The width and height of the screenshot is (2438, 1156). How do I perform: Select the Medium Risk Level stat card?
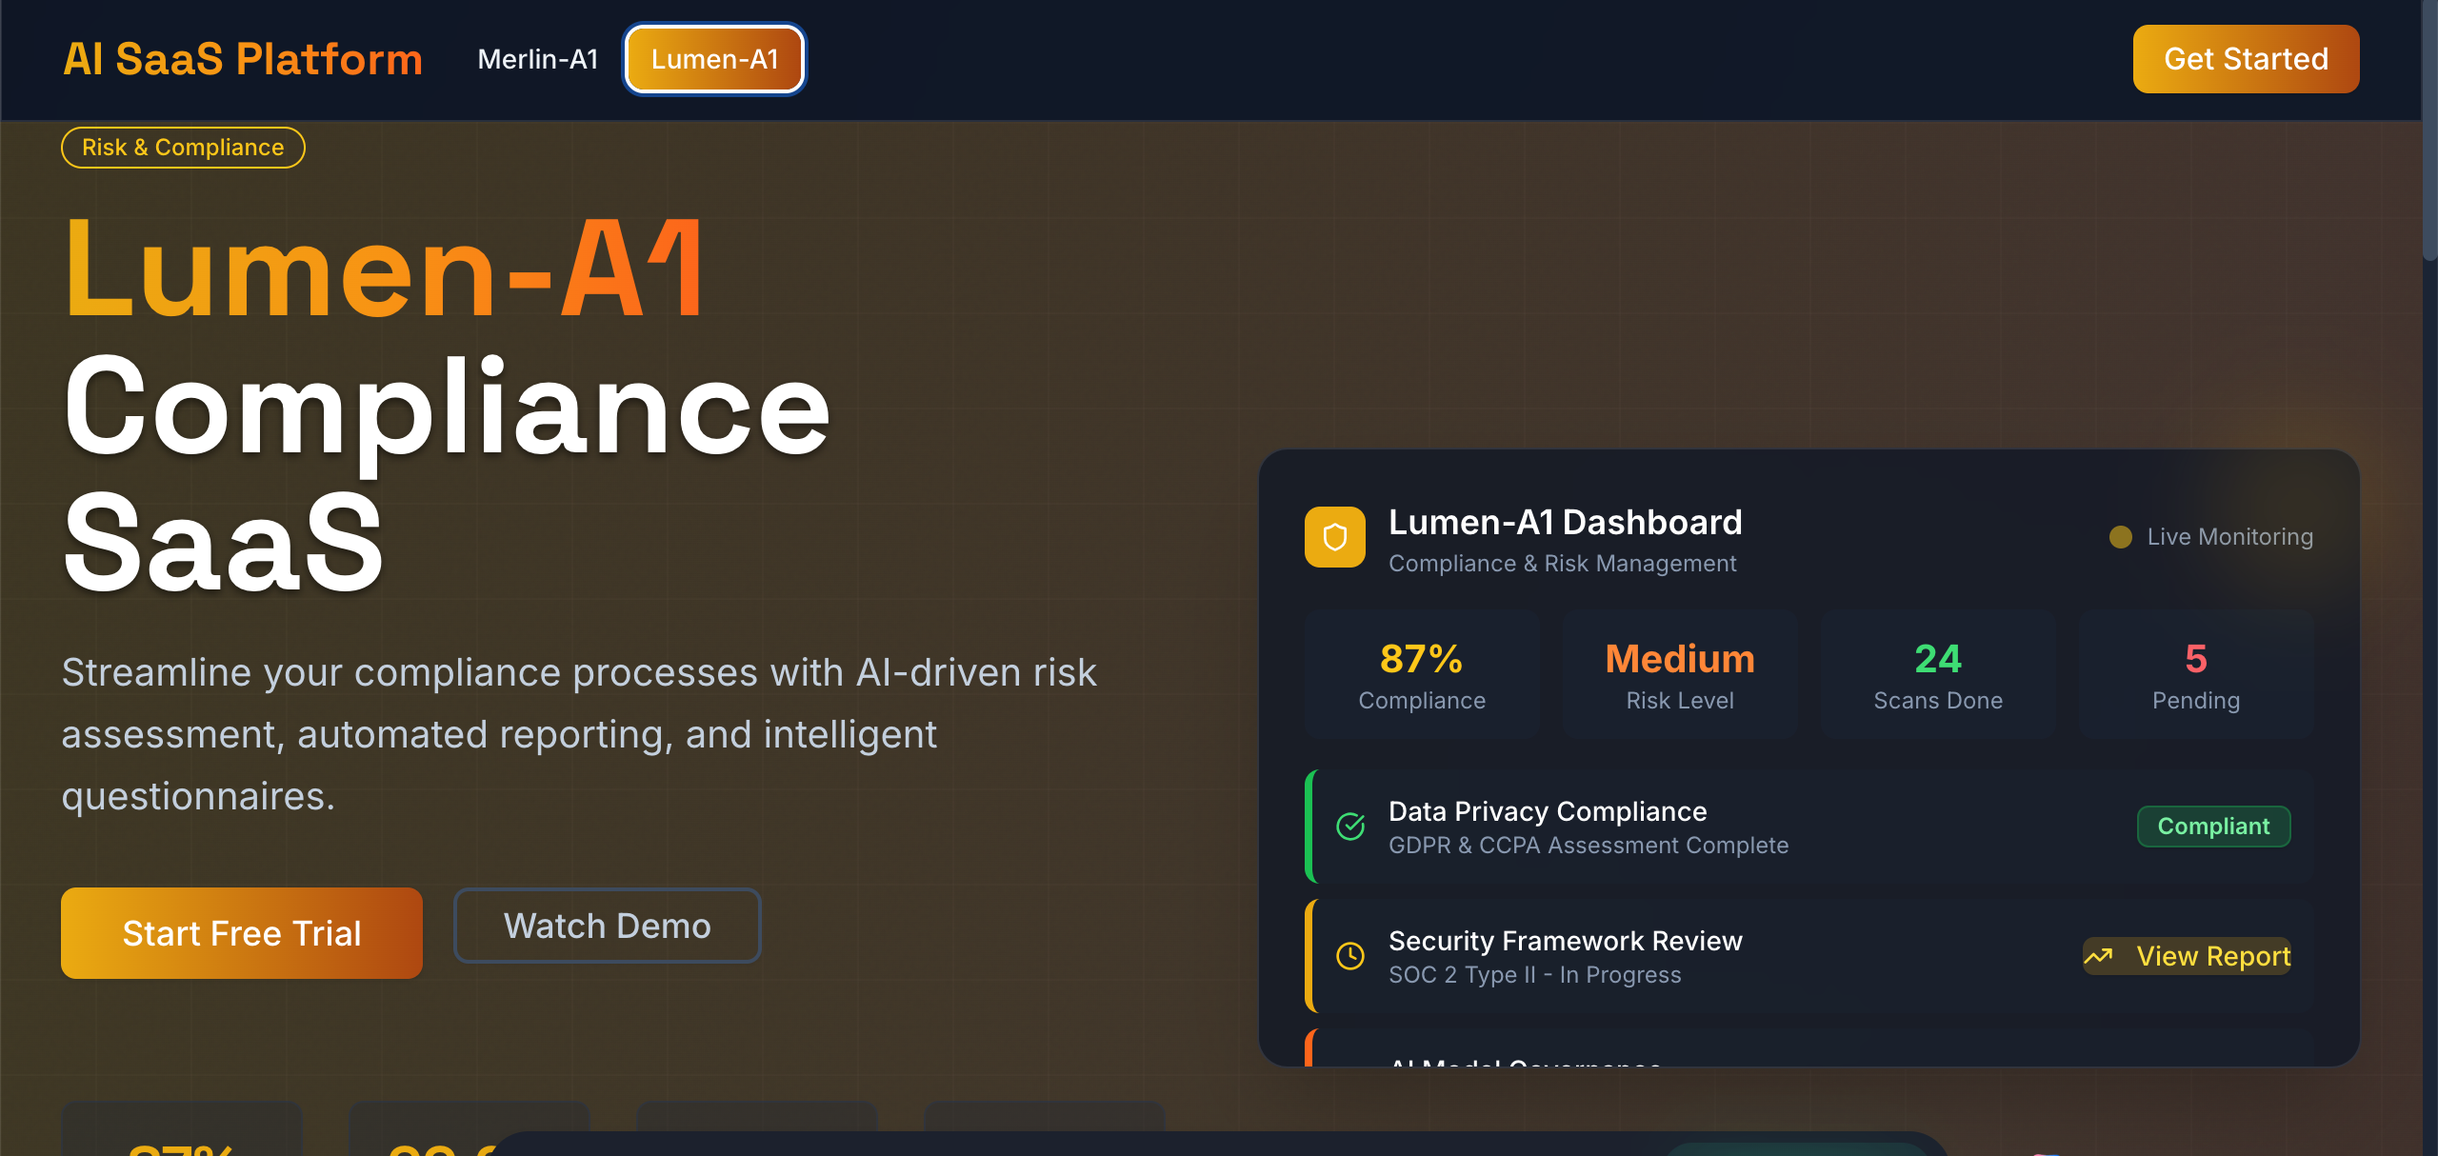(x=1679, y=674)
